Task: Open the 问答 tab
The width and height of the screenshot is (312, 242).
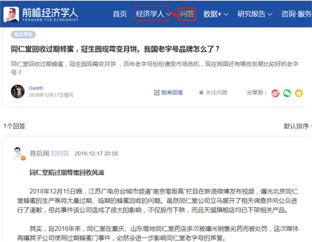Action: coord(187,14)
